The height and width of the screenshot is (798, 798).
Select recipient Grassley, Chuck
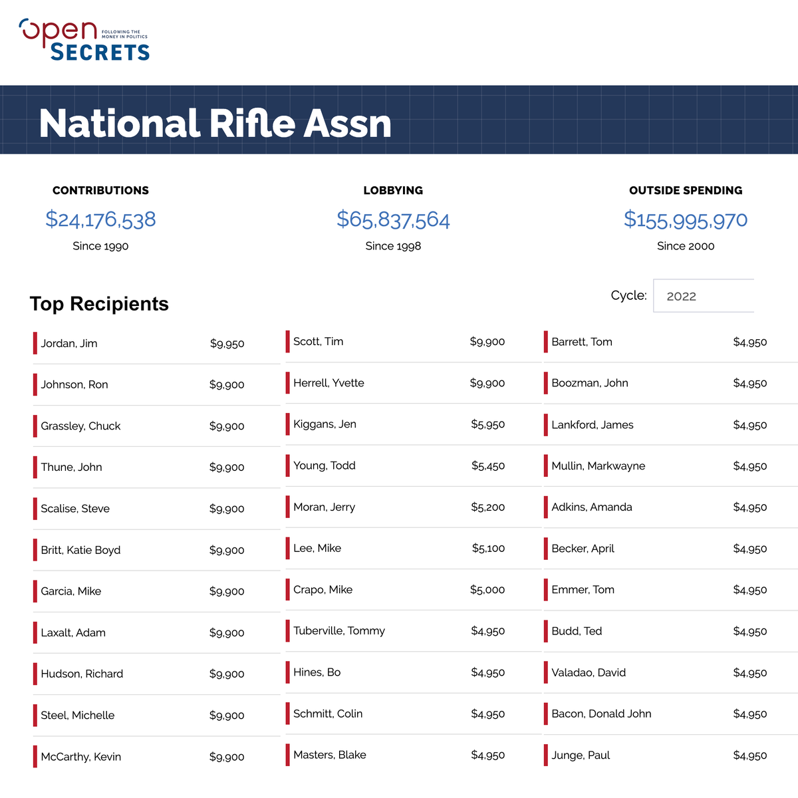coord(80,426)
